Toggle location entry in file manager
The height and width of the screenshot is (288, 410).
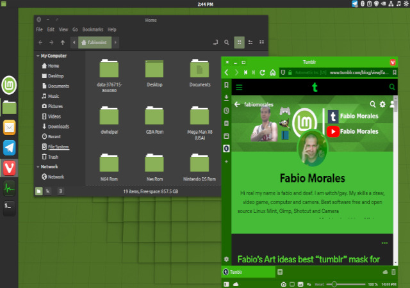[x=215, y=42]
